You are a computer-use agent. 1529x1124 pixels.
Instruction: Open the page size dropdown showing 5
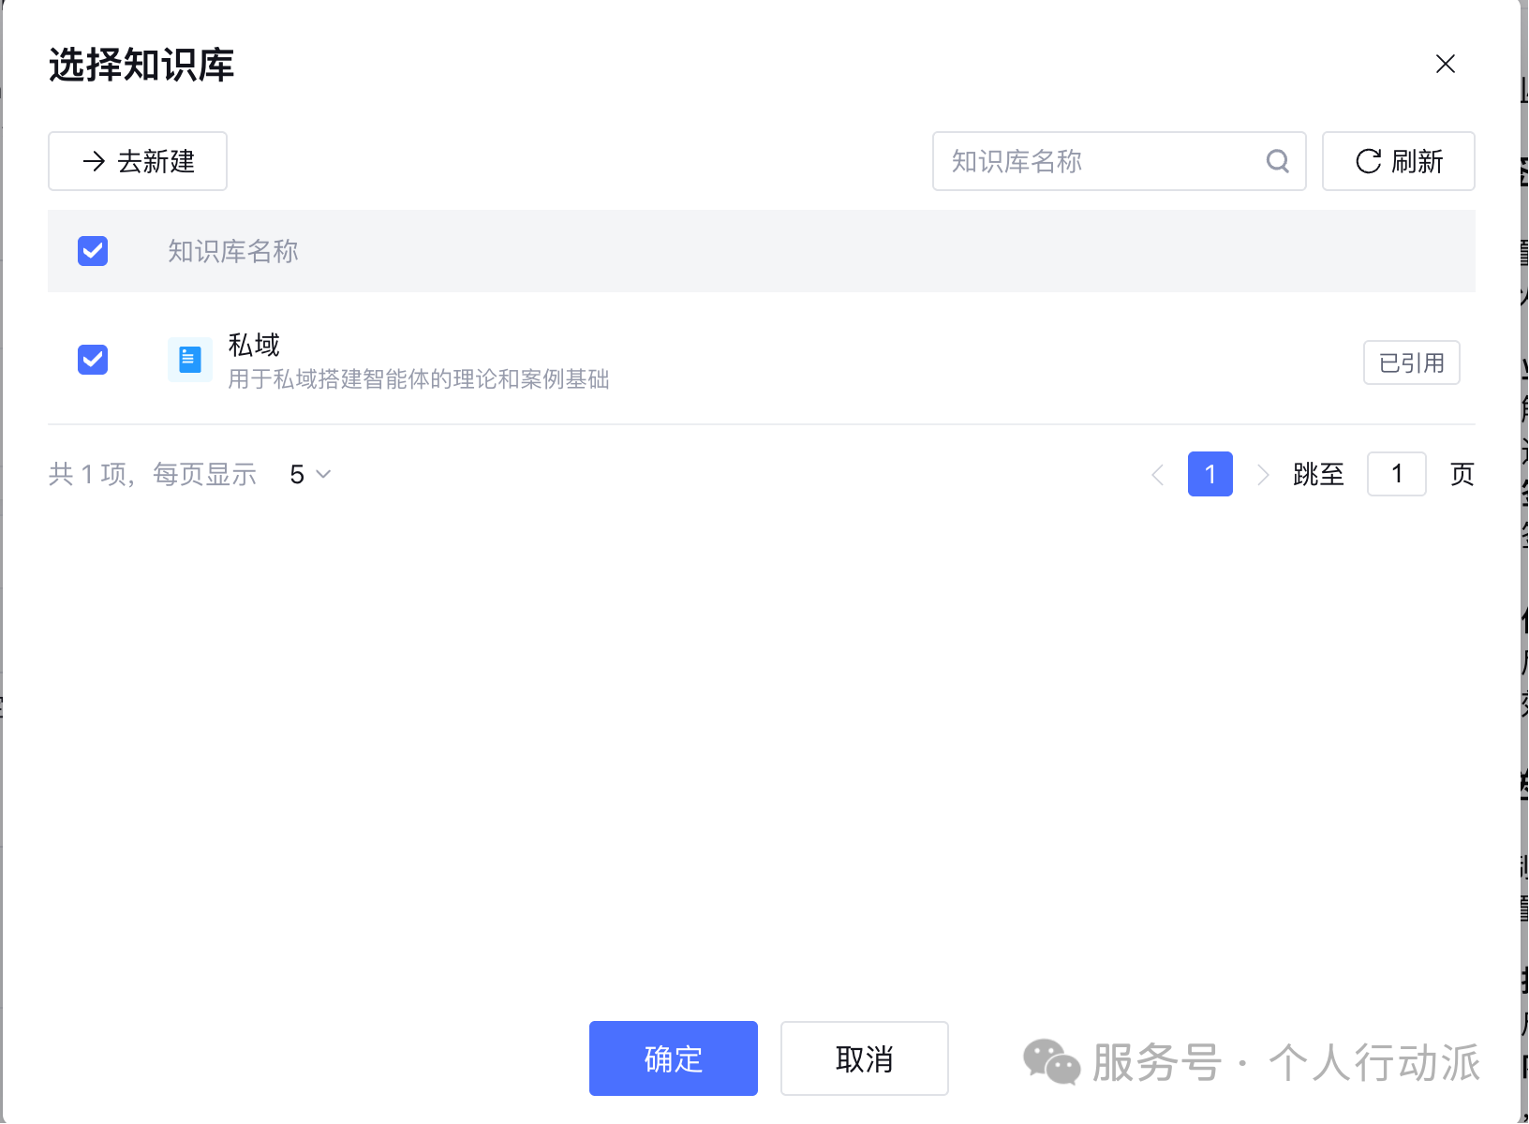[x=310, y=475]
